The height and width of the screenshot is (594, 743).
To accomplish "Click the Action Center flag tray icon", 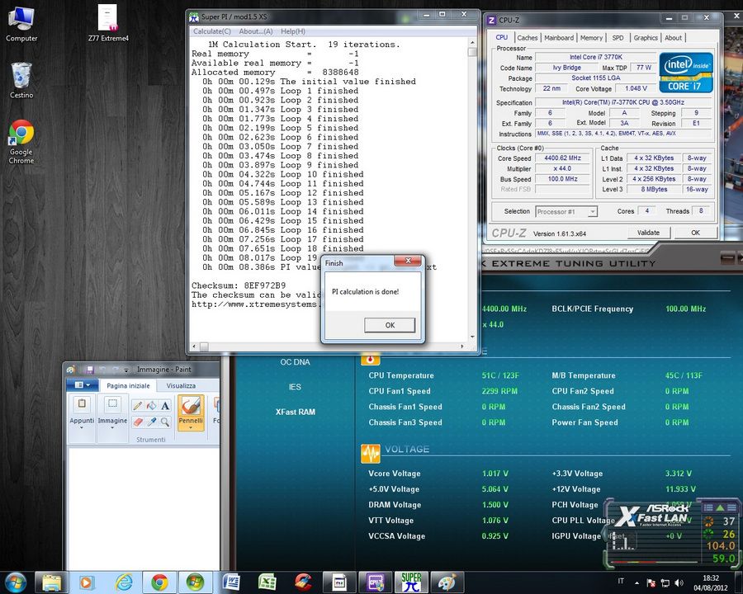I will click(x=651, y=582).
